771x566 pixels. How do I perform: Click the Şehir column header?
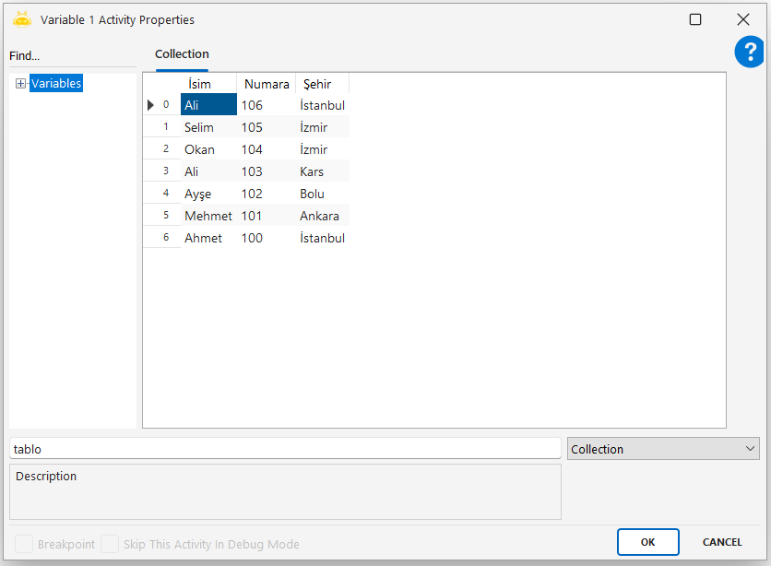point(317,84)
